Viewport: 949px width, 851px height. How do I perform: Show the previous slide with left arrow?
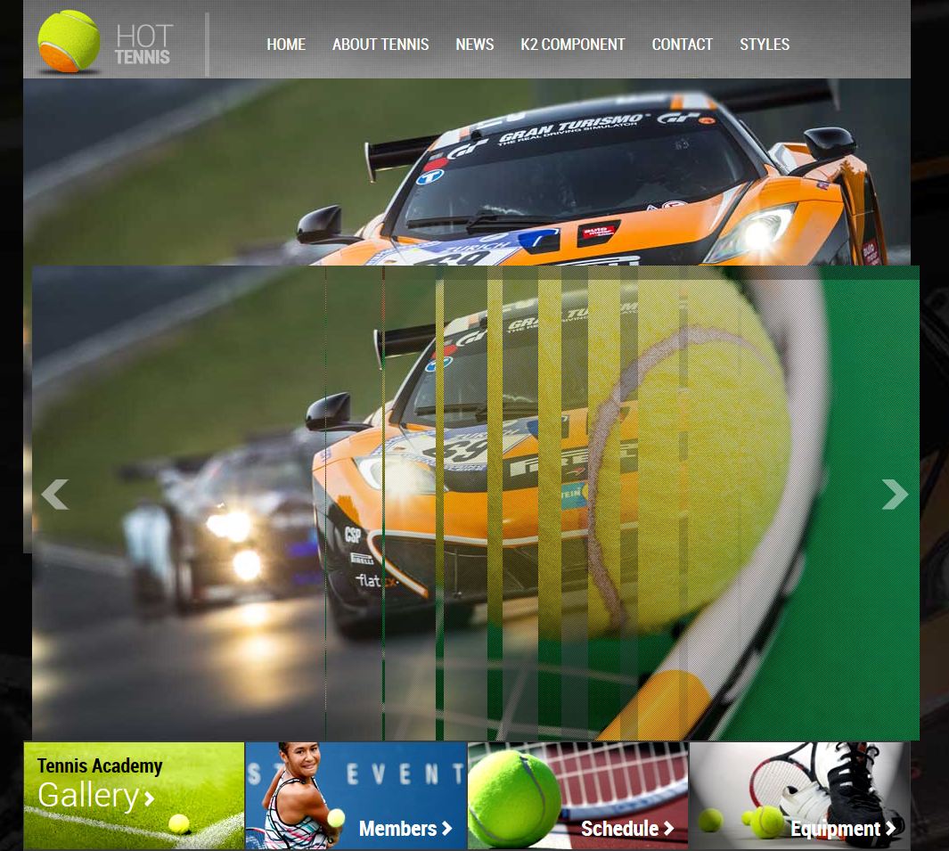point(54,495)
